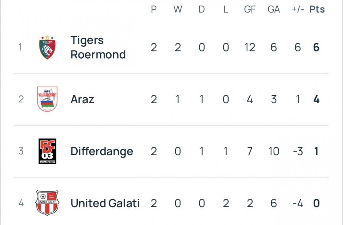
Task: Sort standings by Pts column header
Action: 317,10
